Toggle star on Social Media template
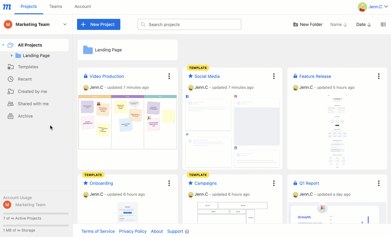 tap(191, 76)
